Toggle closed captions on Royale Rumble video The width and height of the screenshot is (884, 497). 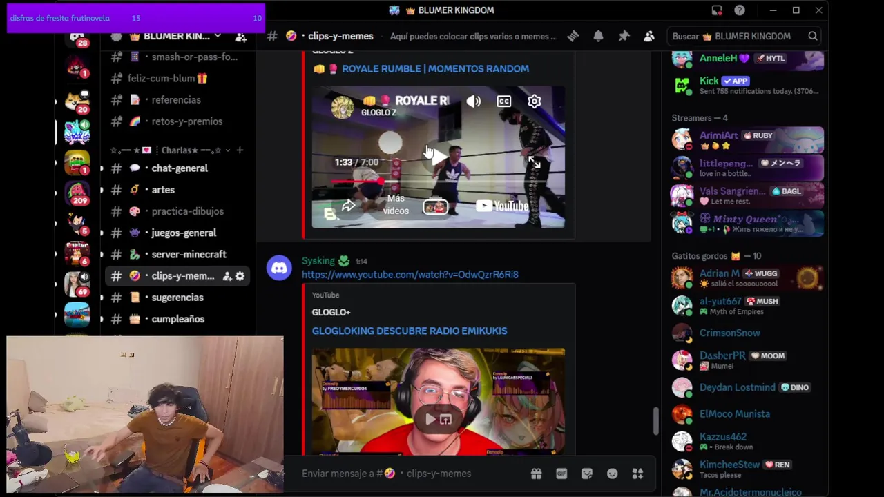tap(504, 101)
